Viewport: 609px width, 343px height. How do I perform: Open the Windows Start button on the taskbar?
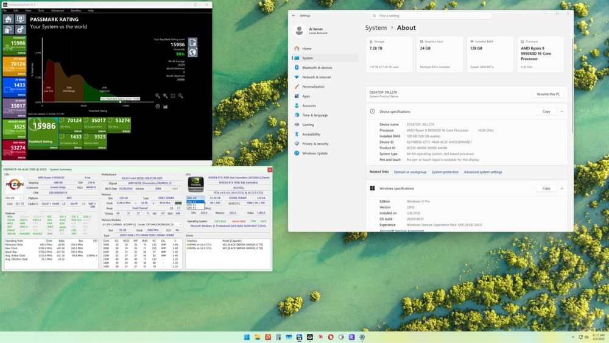[x=247, y=337]
